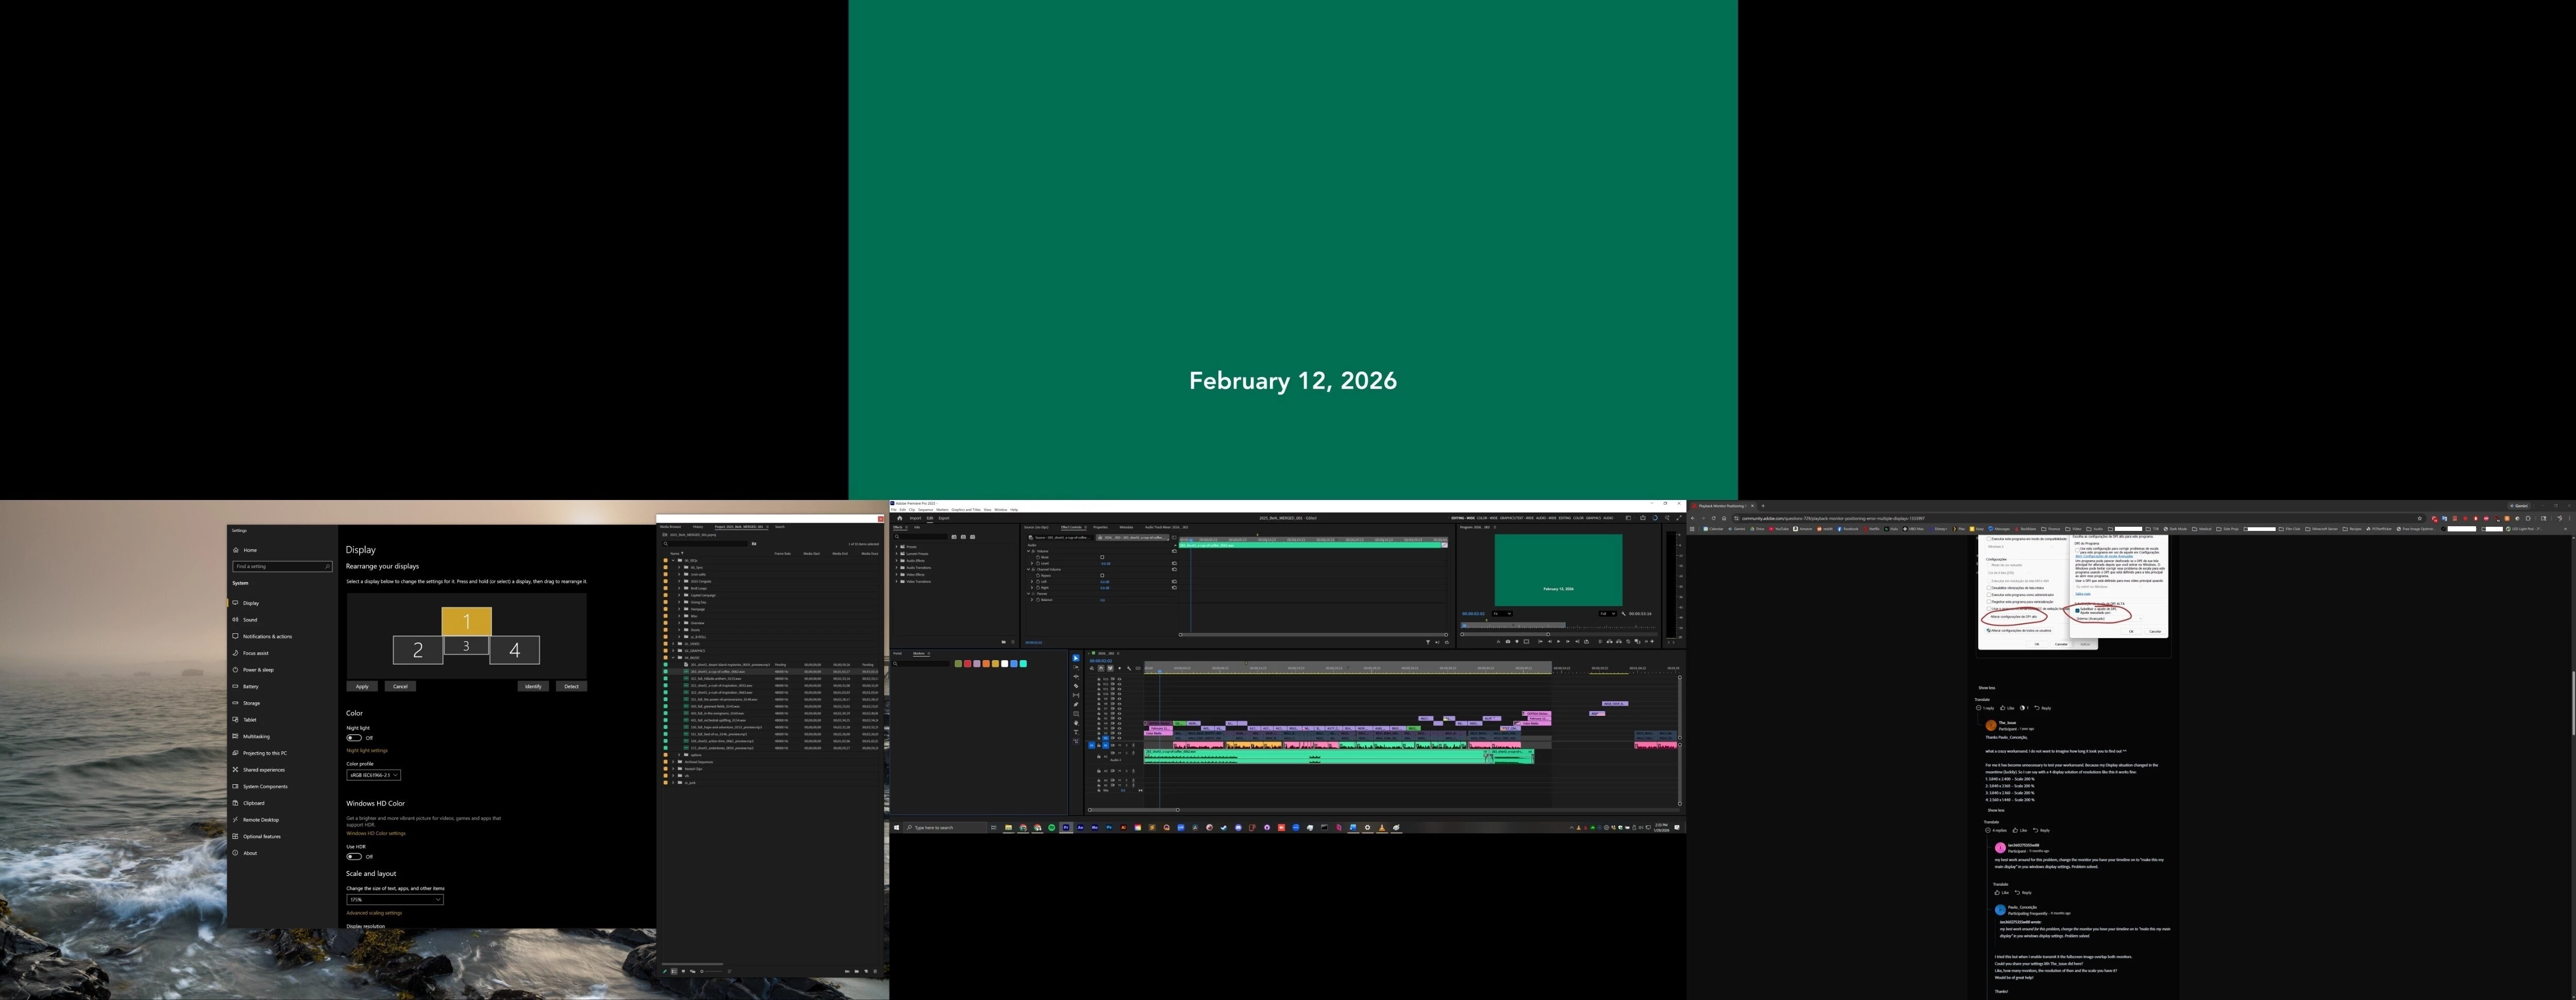Open the Sequence menu in Premiere
Image resolution: width=2576 pixels, height=1000 pixels.
click(x=925, y=509)
